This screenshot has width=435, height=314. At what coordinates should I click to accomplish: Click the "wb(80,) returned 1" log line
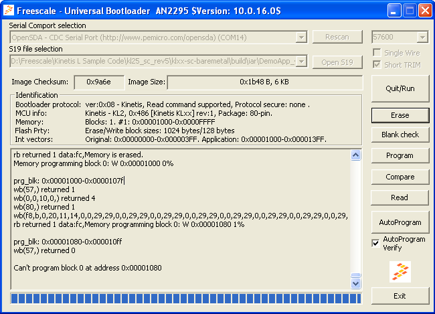[44, 207]
